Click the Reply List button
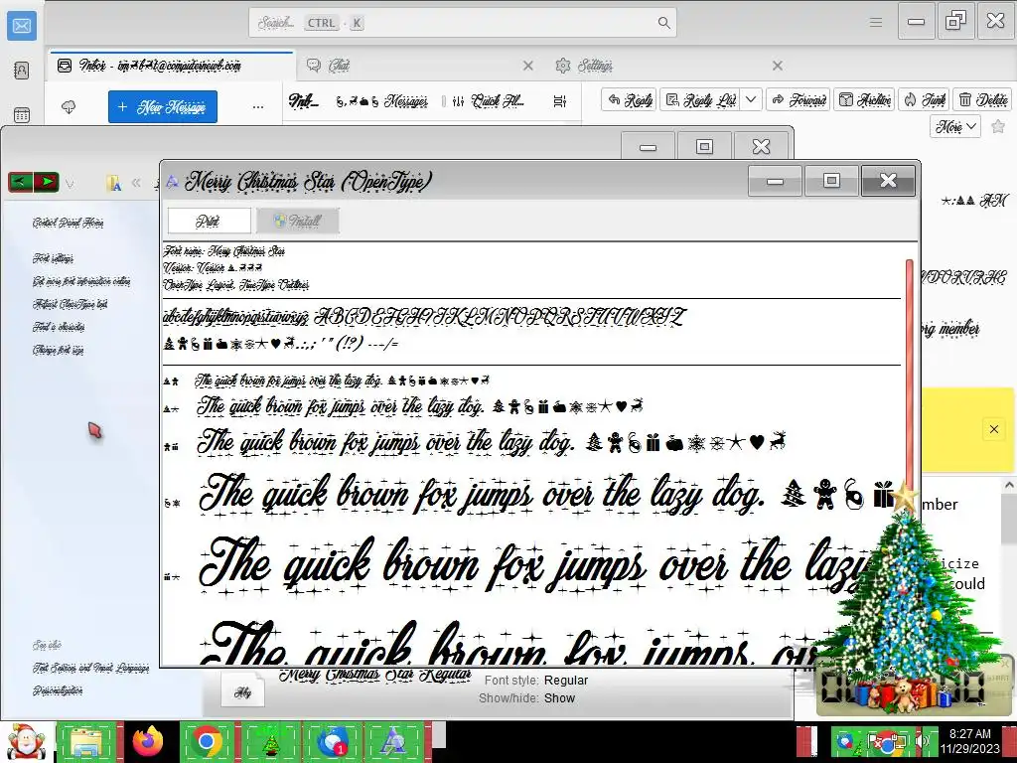The image size is (1017, 763). tap(701, 100)
